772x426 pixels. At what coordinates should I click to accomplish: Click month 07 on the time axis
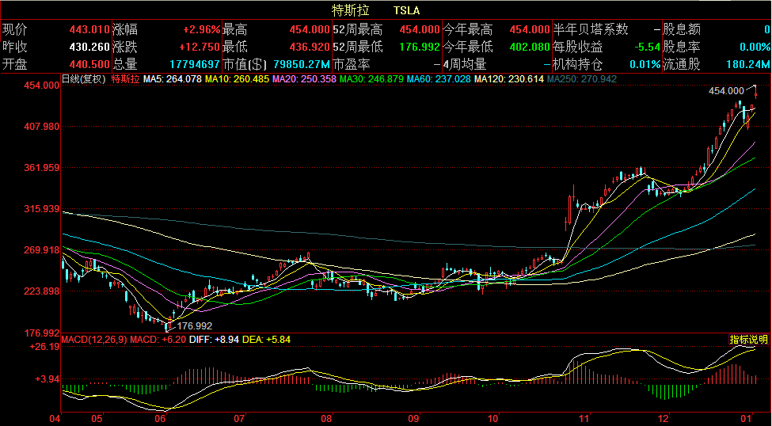point(239,419)
